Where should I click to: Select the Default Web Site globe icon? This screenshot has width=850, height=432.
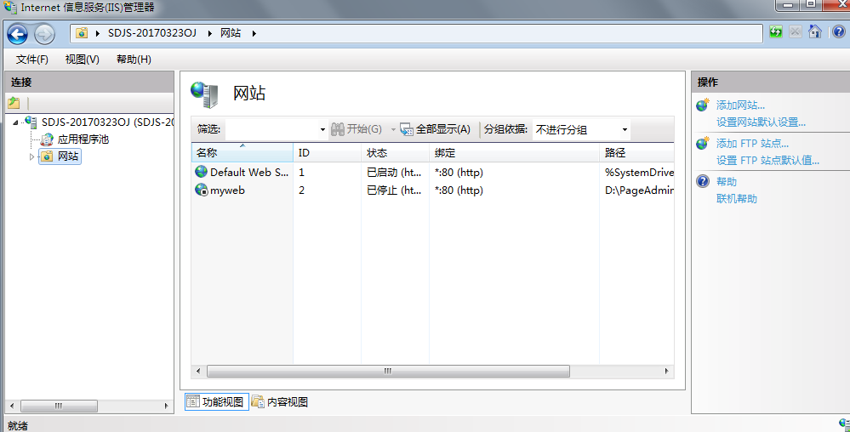pyautogui.click(x=201, y=172)
